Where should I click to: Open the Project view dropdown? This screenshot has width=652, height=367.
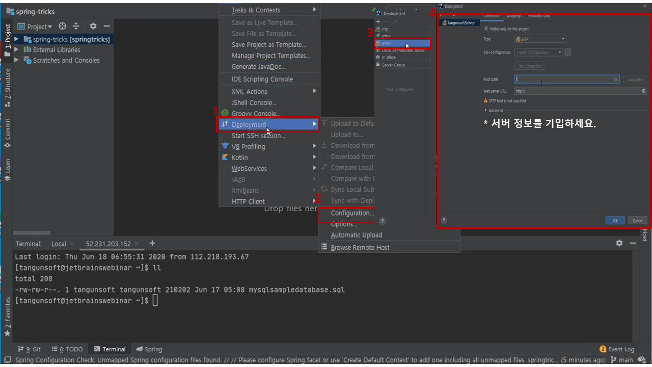(x=35, y=27)
